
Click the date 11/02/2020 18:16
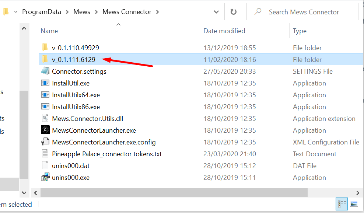pyautogui.click(x=230, y=60)
